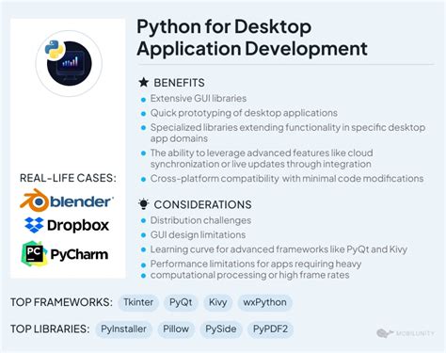Click 'Distribution challenges' bullet text

pos(200,220)
